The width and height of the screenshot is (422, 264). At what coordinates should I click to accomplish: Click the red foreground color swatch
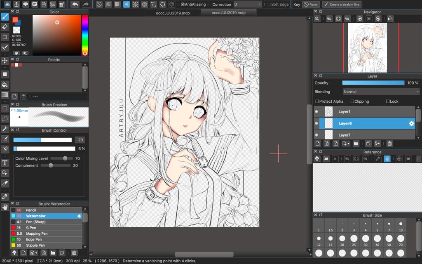pyautogui.click(x=15, y=20)
